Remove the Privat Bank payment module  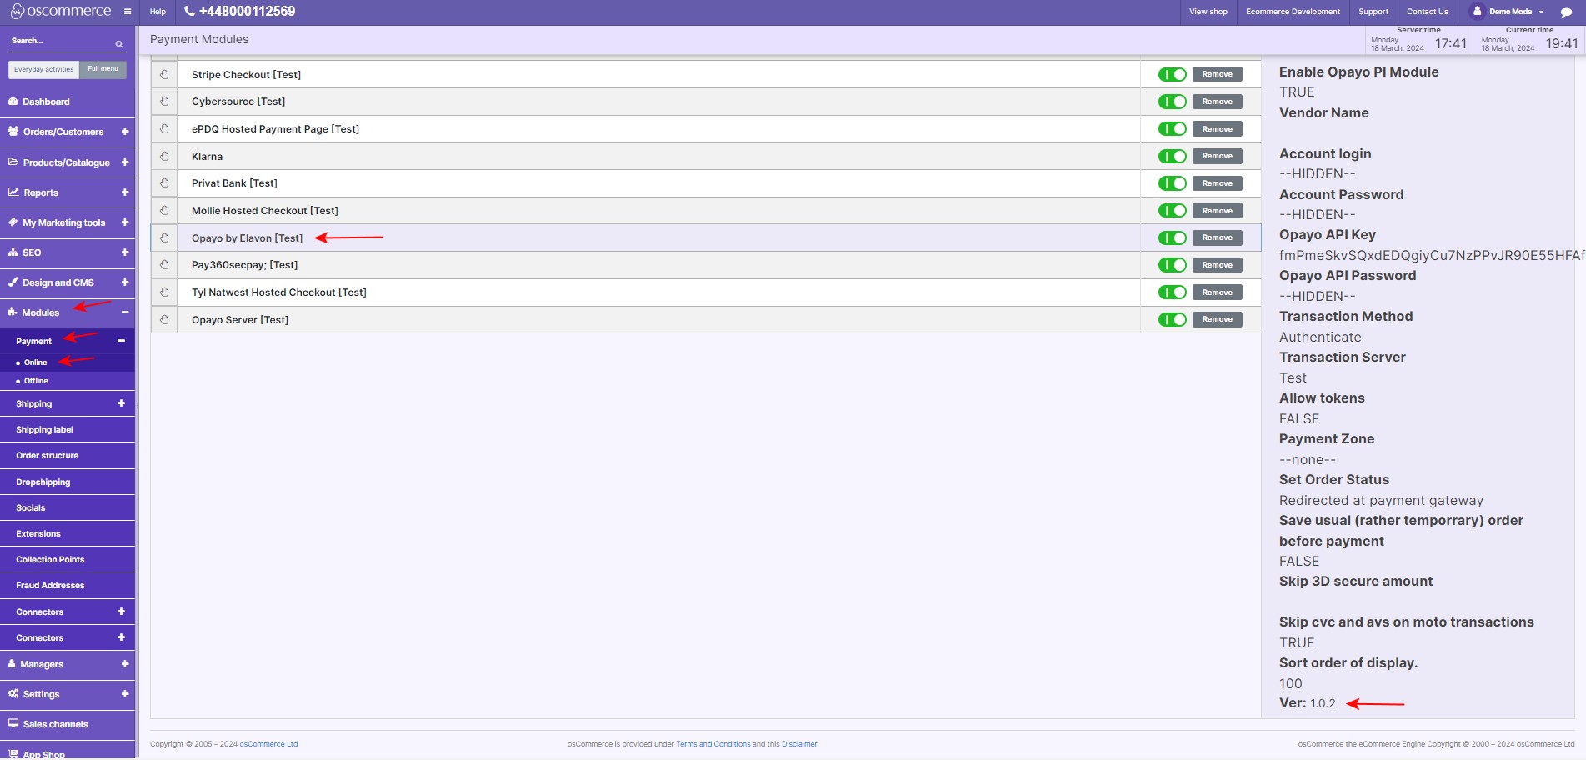(1217, 183)
